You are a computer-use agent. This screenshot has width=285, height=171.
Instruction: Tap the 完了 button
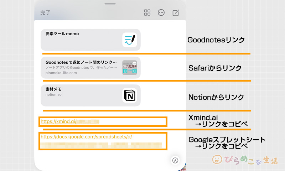pyautogui.click(x=45, y=13)
